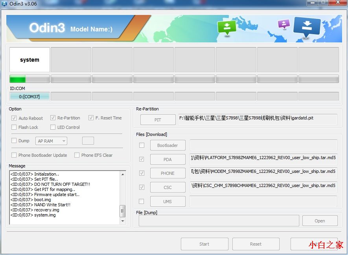Click the Open button for File Dump
348x255 pixels.
(320, 221)
